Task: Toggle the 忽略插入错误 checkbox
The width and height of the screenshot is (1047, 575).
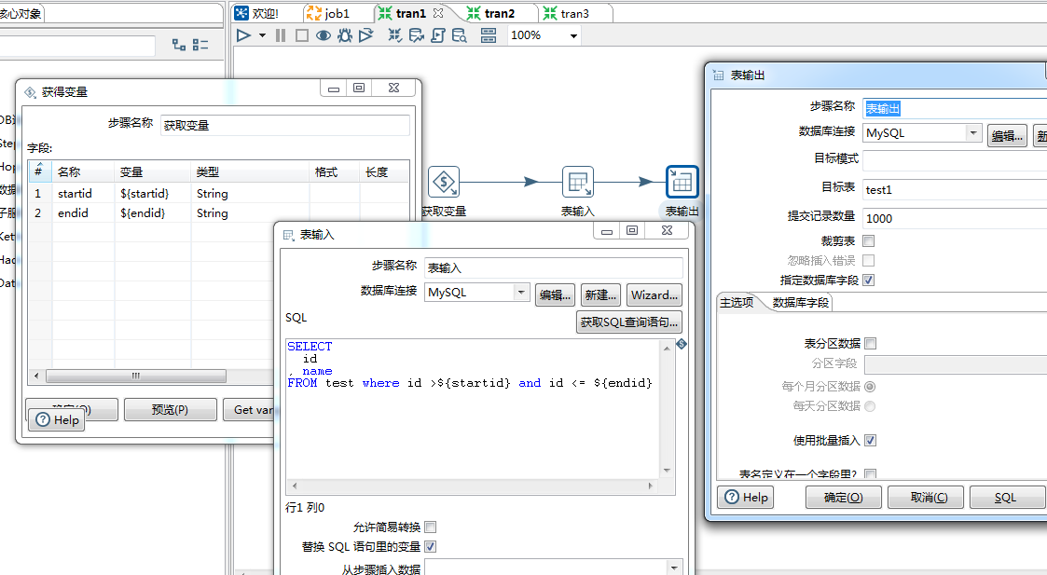Action: pos(869,260)
